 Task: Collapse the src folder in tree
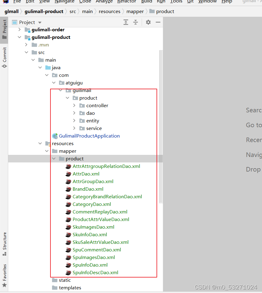click(x=26, y=52)
